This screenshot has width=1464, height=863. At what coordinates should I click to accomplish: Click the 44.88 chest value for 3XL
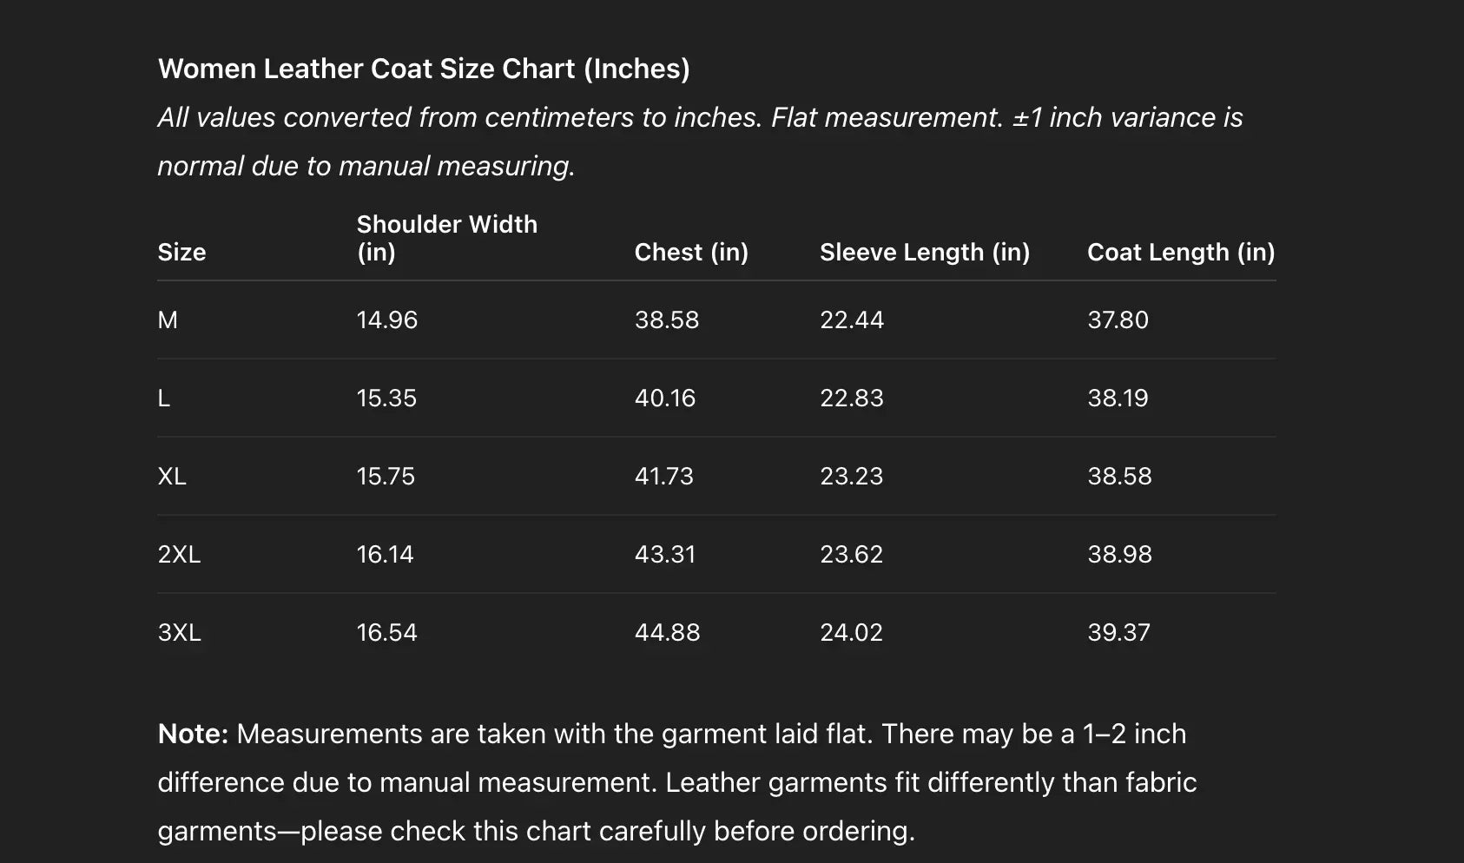point(667,632)
